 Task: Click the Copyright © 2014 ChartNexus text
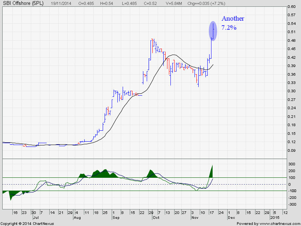(x=27, y=223)
